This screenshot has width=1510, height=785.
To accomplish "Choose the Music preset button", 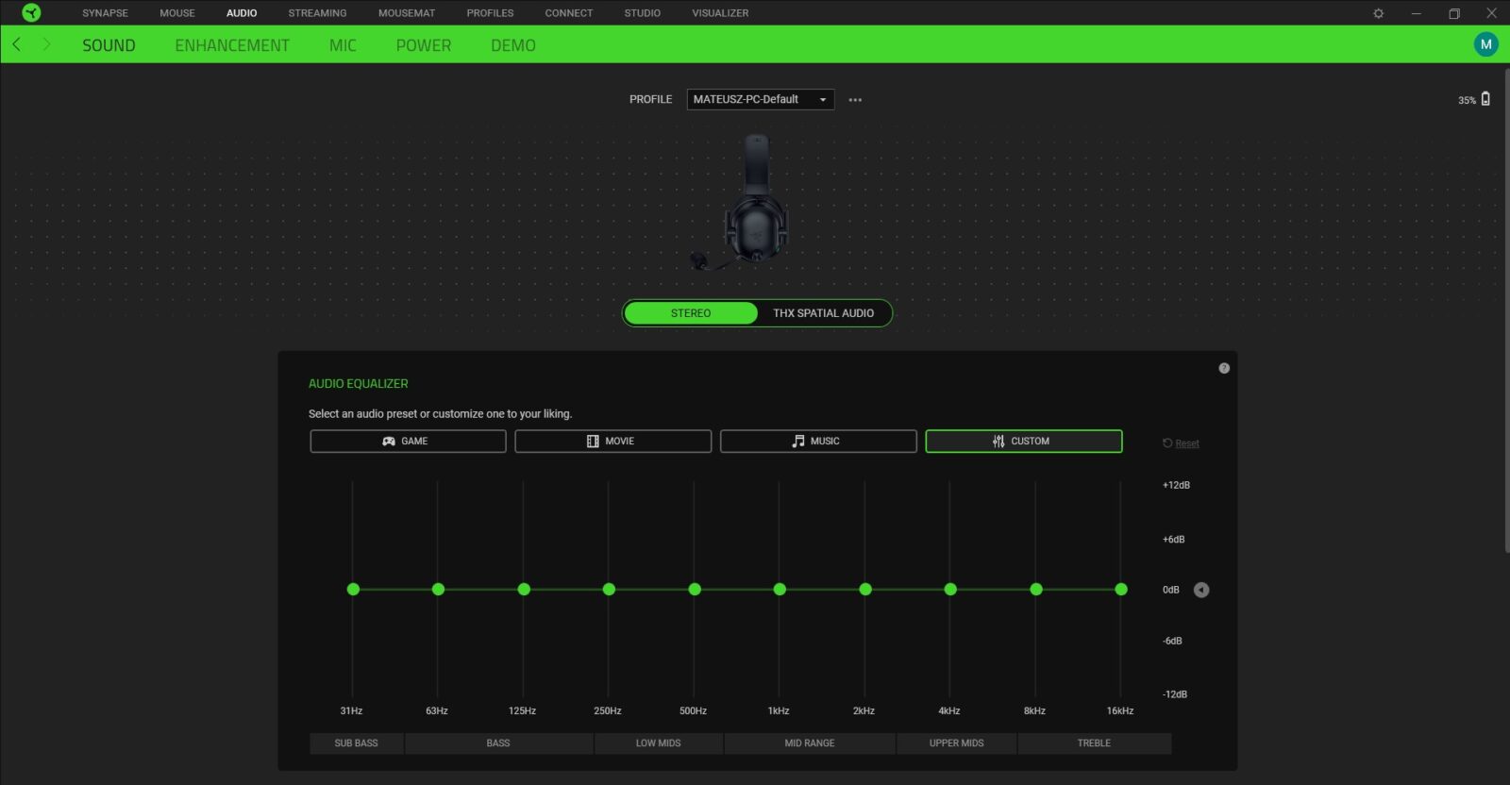I will click(817, 442).
